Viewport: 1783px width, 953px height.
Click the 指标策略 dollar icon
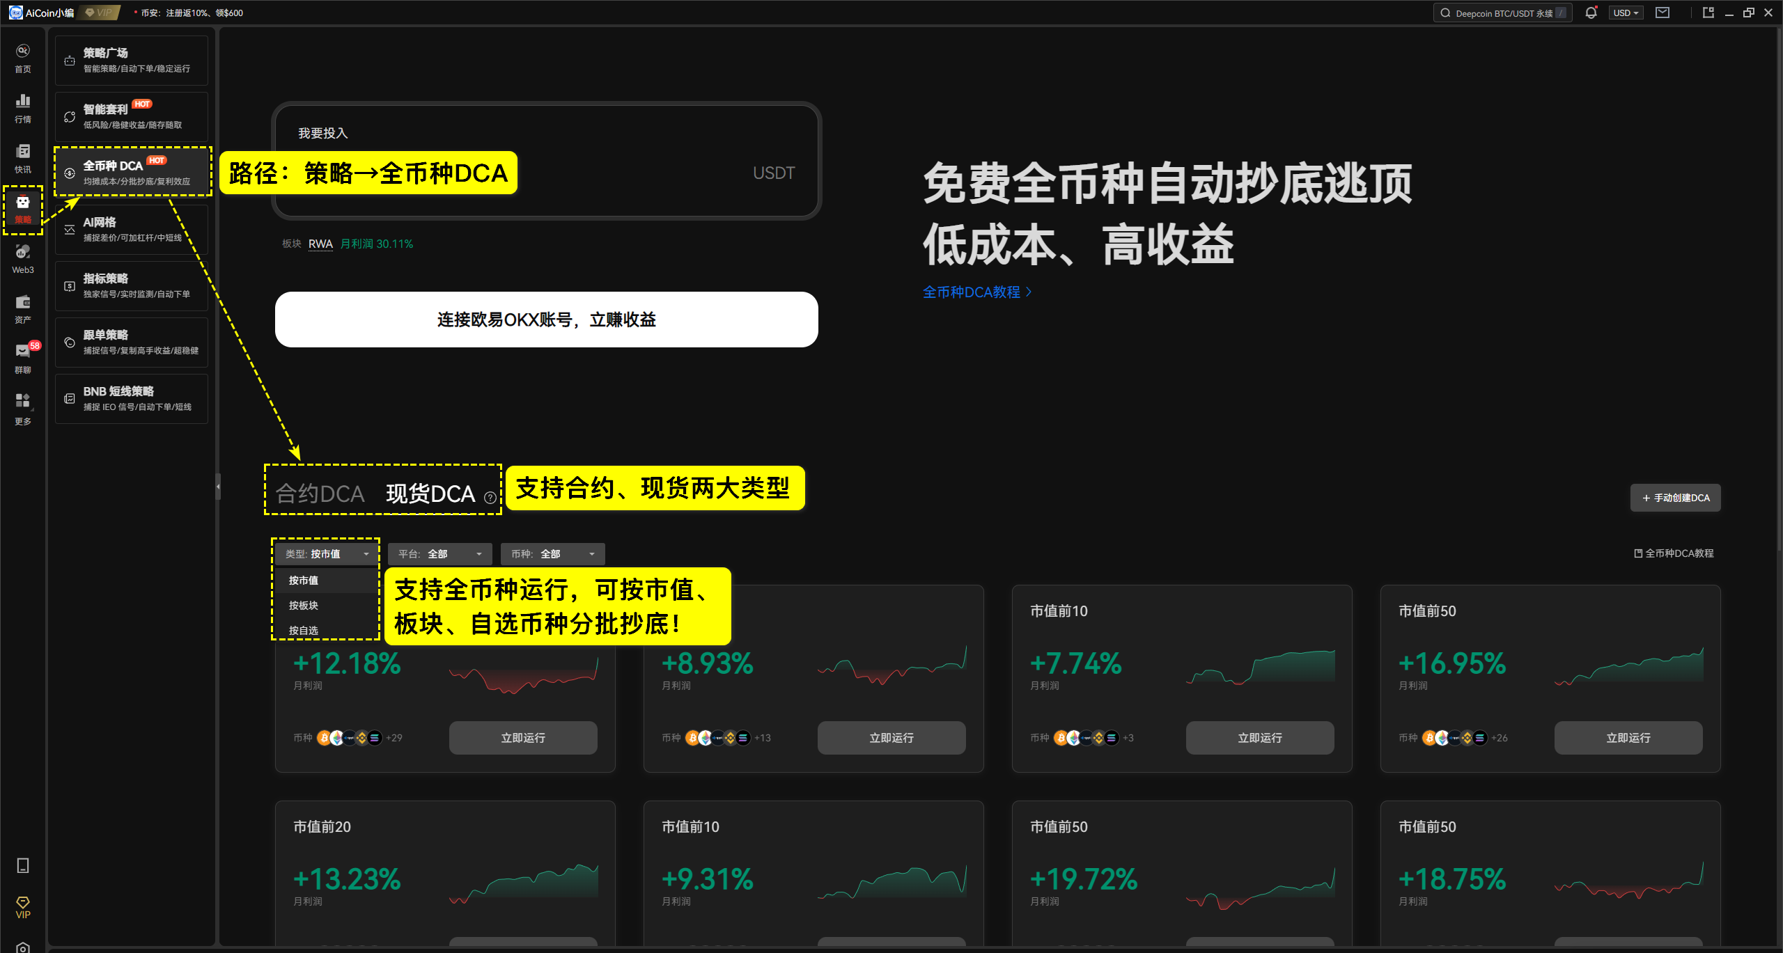(x=70, y=286)
